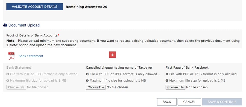Screen dimensions: 246x107
Task: Click the disabled Choose File under Bank Statement
Action: (x=16, y=87)
